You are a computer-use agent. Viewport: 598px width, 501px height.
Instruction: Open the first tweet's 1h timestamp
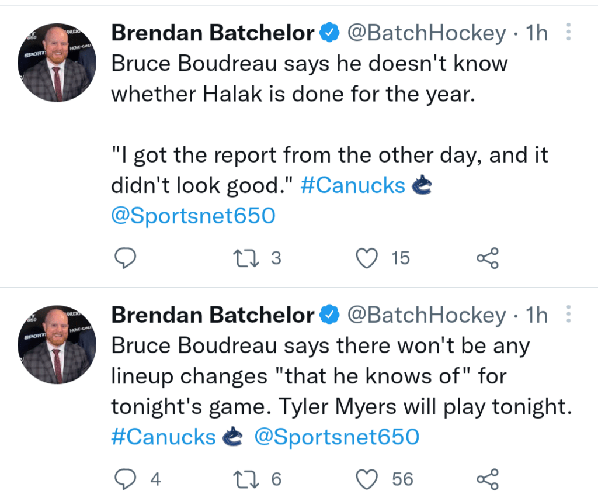(537, 33)
